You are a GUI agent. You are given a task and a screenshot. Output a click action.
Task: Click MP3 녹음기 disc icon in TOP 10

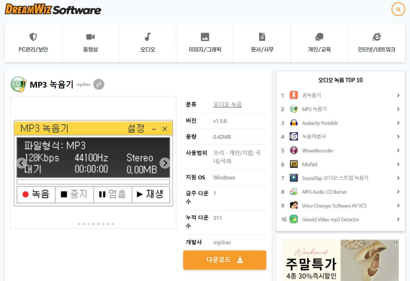(294, 109)
